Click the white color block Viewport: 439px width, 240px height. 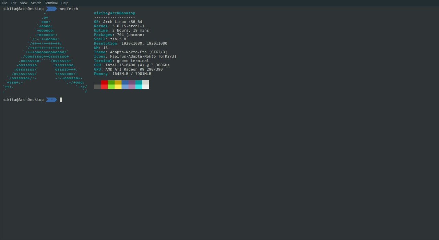[x=145, y=86]
